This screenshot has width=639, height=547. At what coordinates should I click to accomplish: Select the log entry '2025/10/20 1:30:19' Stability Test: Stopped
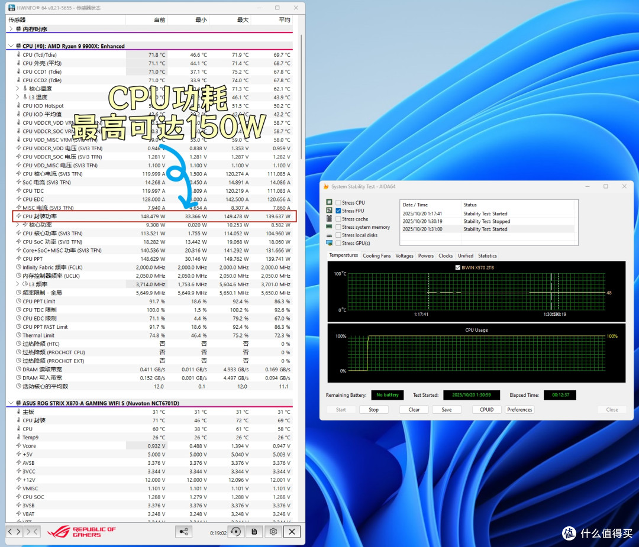pos(488,221)
